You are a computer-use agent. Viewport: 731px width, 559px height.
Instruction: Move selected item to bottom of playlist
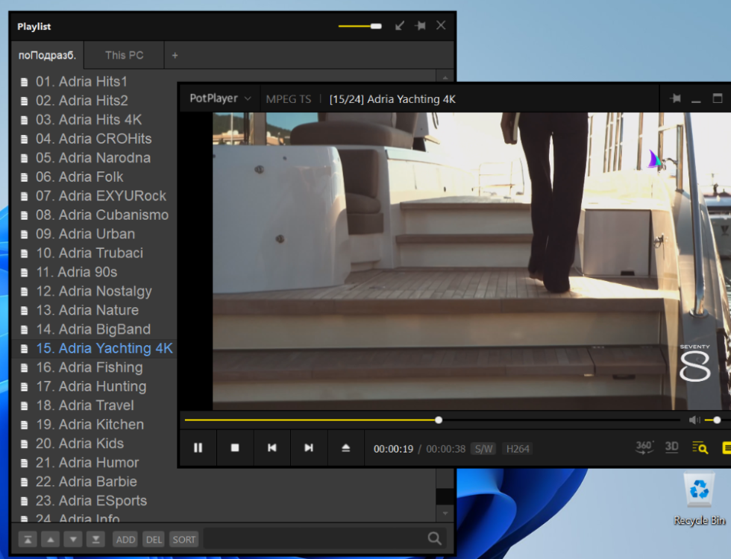pyautogui.click(x=95, y=540)
